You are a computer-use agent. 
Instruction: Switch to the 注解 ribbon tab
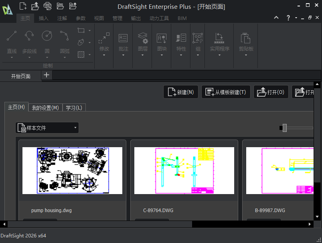click(62, 18)
